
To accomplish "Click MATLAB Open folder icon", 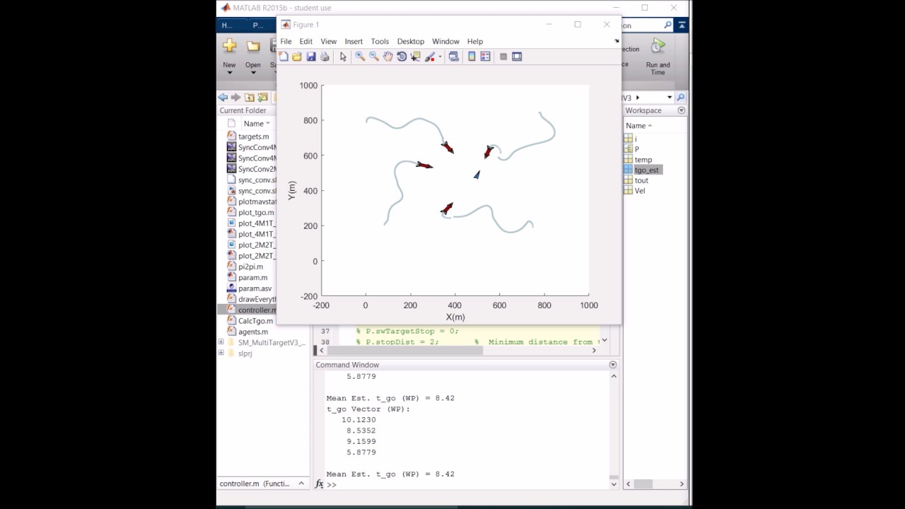I will click(x=253, y=46).
